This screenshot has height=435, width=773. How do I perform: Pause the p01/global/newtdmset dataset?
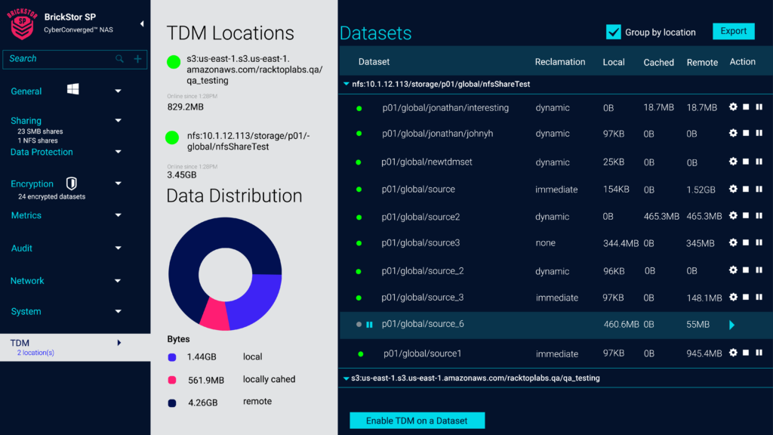point(758,162)
